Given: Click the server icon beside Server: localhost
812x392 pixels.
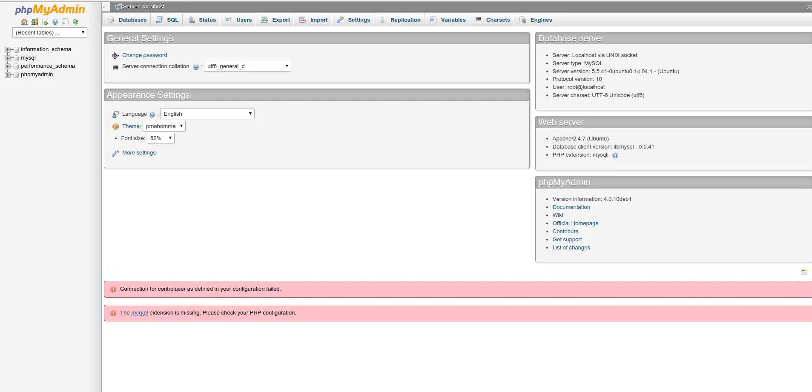Looking at the screenshot, I should pos(118,7).
